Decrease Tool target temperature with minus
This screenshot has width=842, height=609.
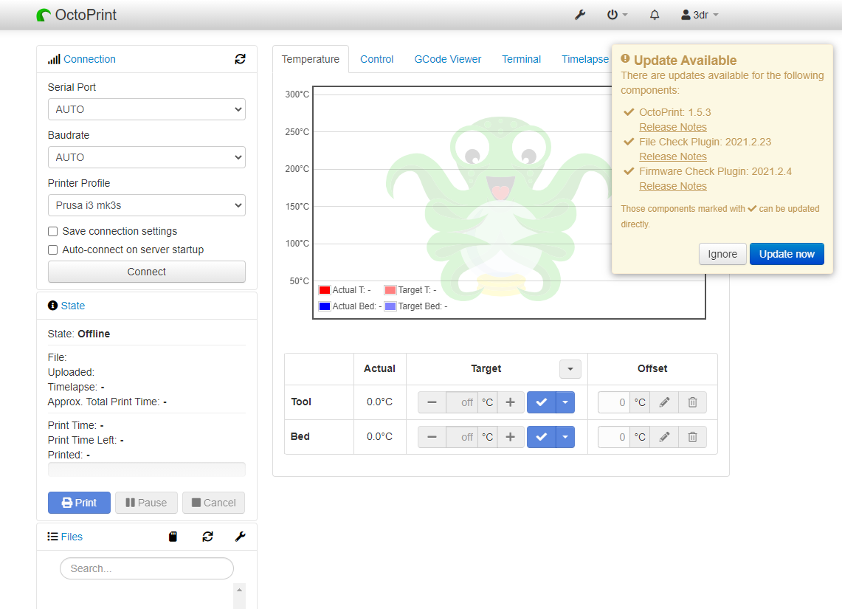tap(432, 402)
